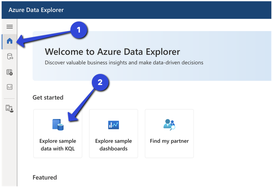The width and height of the screenshot is (273, 188).
Task: Click the "Featured" section heading
Action: [45, 177]
